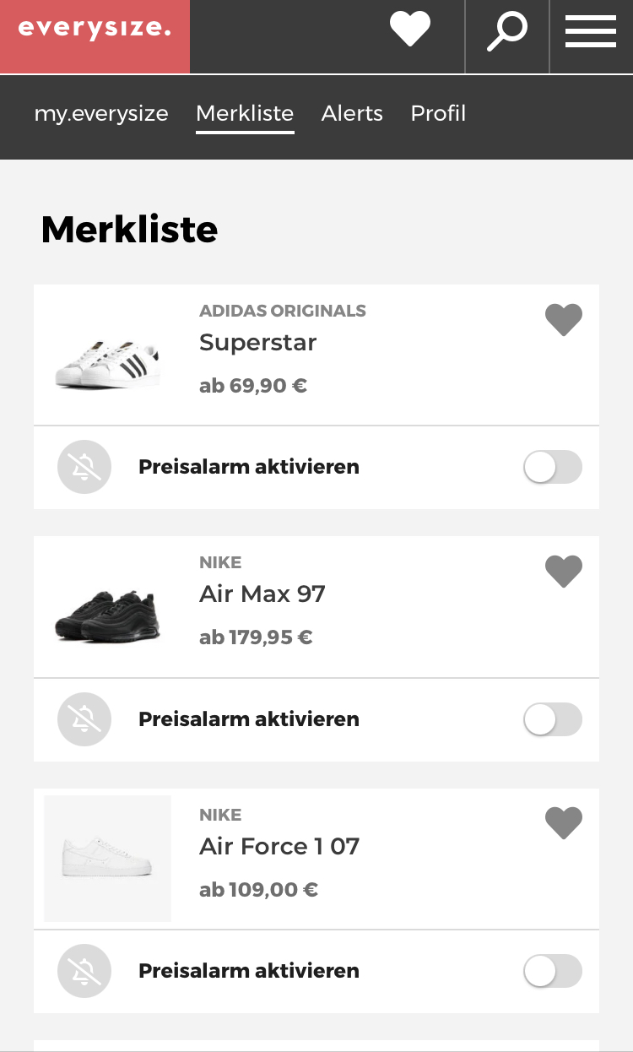Open the Air Max 97 product link
The image size is (633, 1052).
262,594
